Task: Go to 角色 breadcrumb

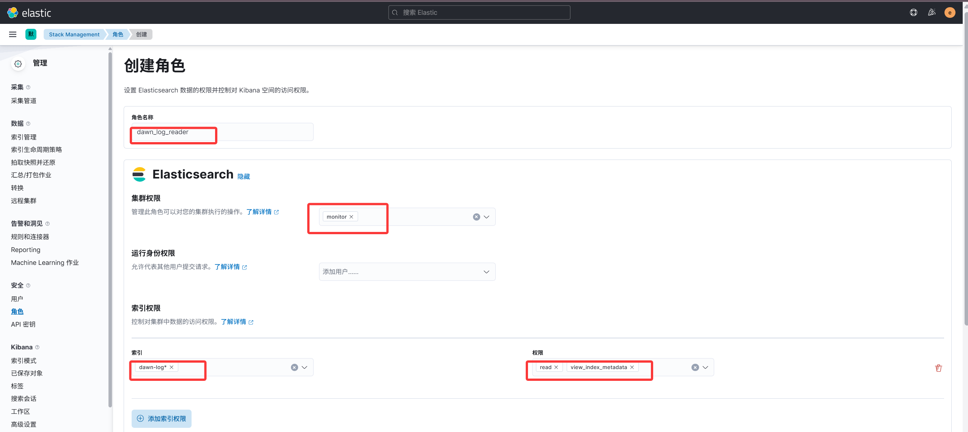Action: [118, 34]
